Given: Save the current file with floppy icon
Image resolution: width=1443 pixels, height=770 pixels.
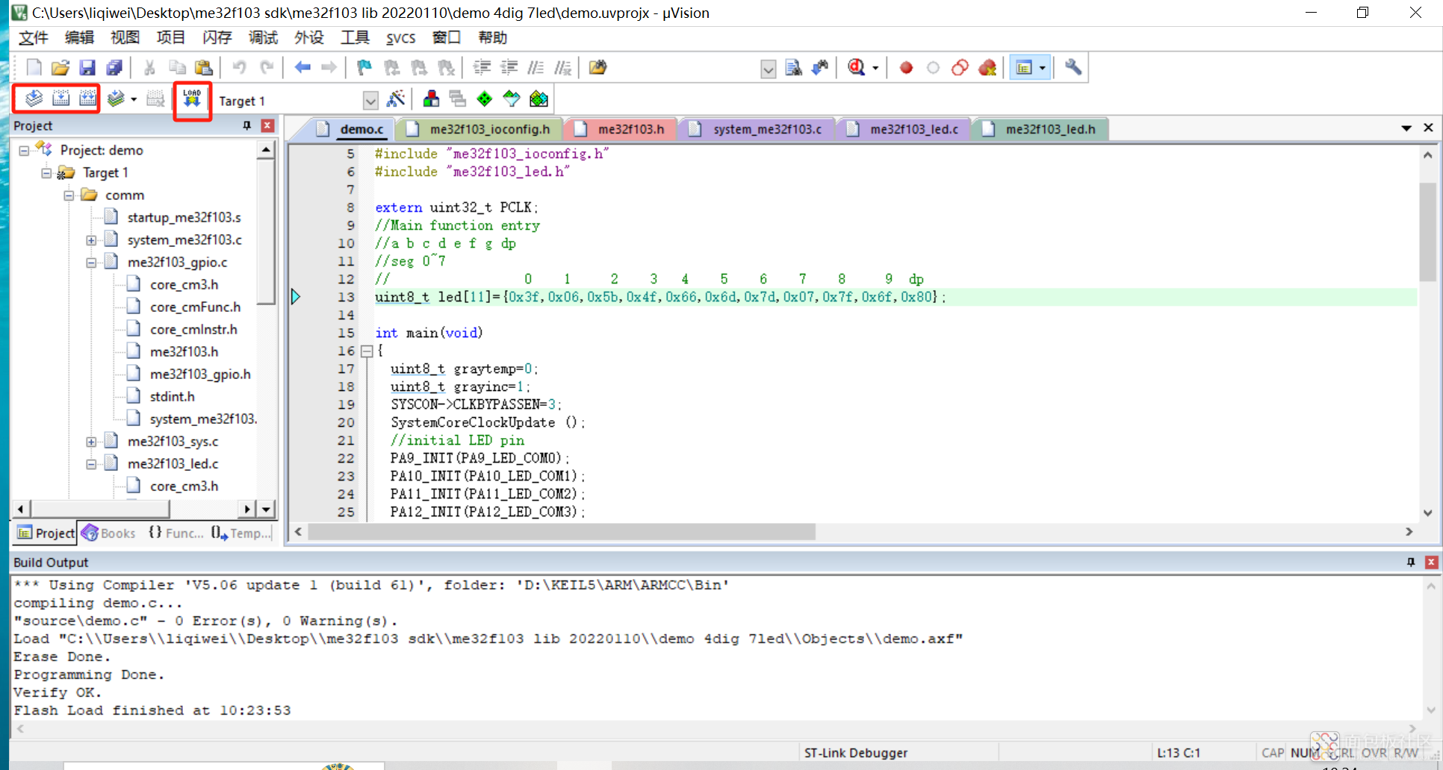Looking at the screenshot, I should tap(87, 68).
